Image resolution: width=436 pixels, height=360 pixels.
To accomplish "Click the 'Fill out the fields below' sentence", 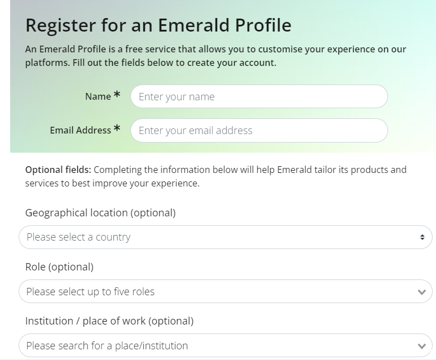I will click(174, 63).
